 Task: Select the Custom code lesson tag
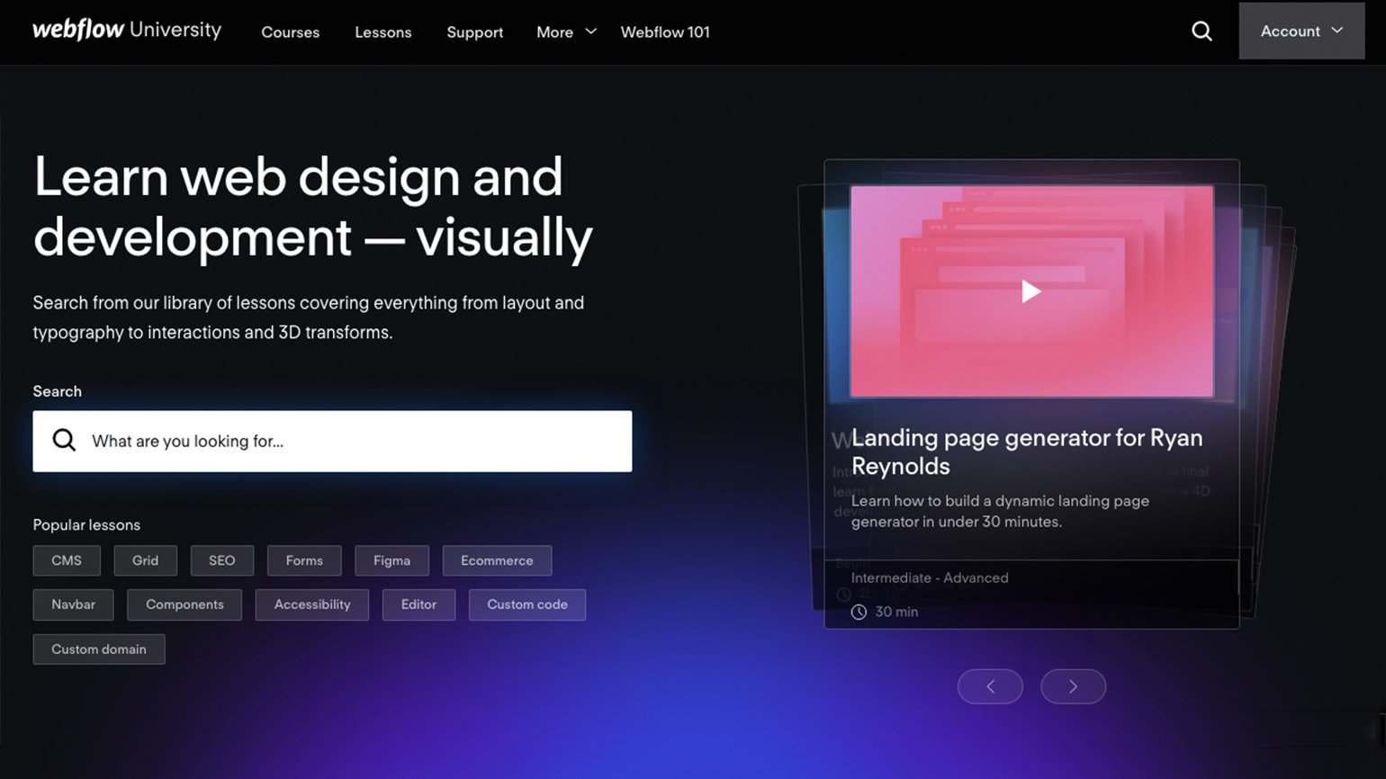pyautogui.click(x=527, y=604)
